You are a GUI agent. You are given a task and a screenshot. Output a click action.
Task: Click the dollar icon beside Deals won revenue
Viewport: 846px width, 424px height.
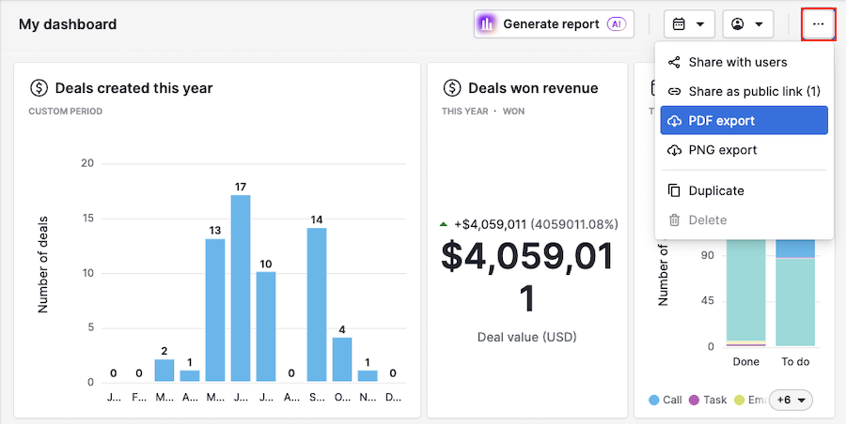(x=452, y=88)
